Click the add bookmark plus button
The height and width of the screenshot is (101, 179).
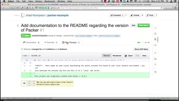[32, 8]
